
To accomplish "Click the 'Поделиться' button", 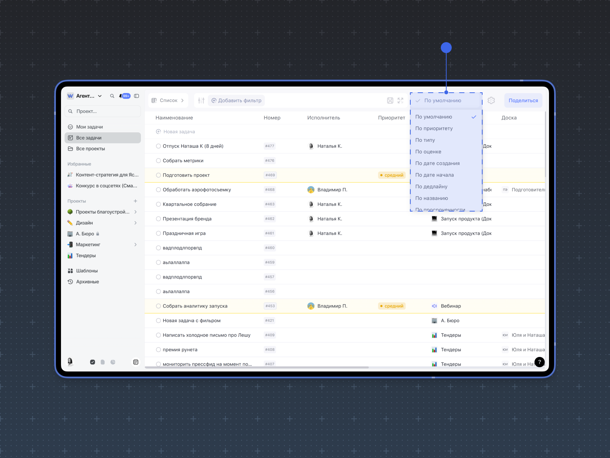I will [x=523, y=101].
